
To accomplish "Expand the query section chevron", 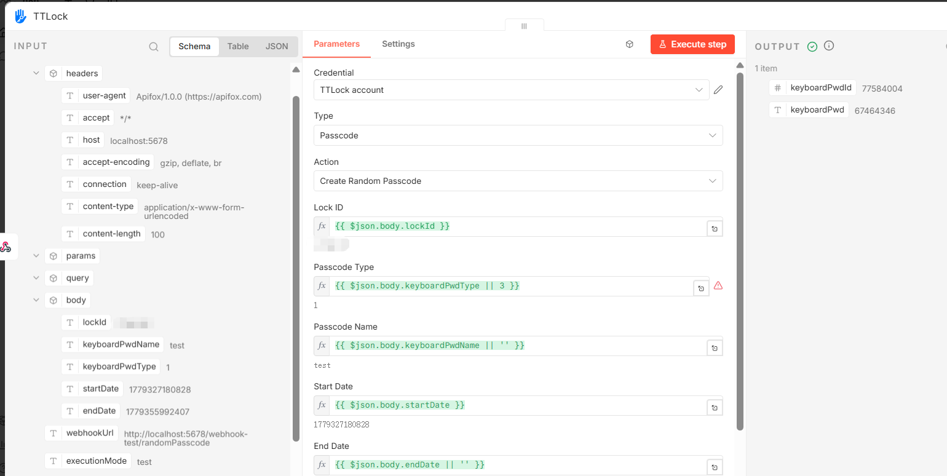I will (36, 278).
